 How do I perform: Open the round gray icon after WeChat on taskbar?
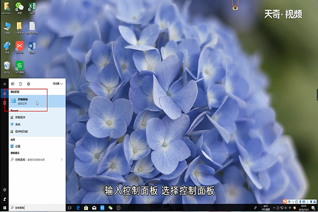tap(119, 208)
